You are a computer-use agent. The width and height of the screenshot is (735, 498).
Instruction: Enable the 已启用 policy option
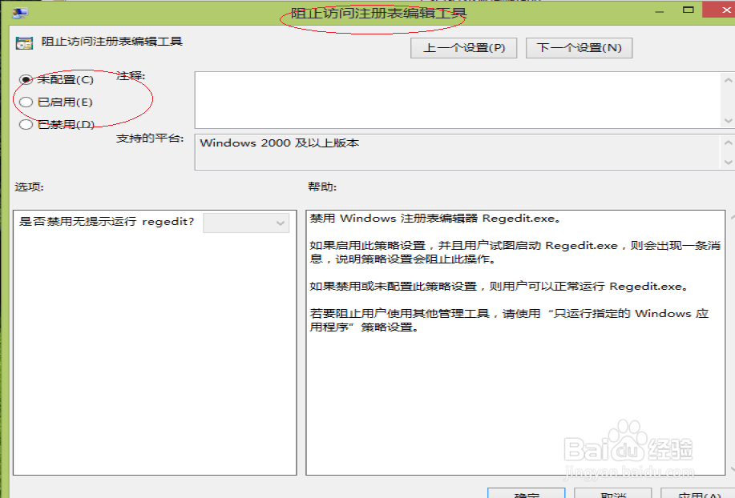(x=26, y=102)
